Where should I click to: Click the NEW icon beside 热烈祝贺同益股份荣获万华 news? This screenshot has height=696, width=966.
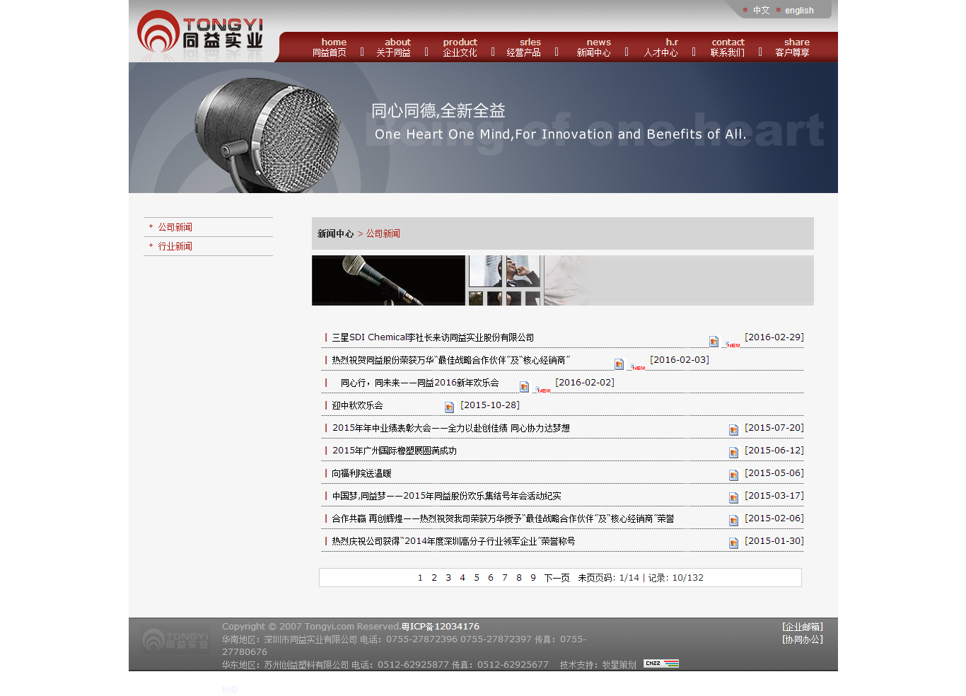(636, 366)
